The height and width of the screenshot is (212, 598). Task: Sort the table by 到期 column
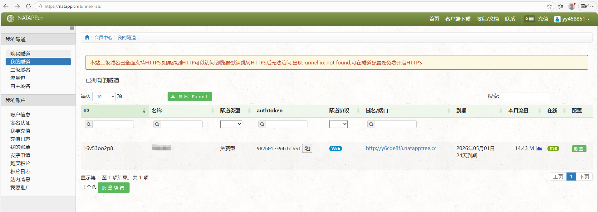coord(501,111)
